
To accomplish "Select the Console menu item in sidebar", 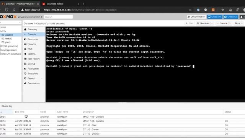I will (32, 34).
